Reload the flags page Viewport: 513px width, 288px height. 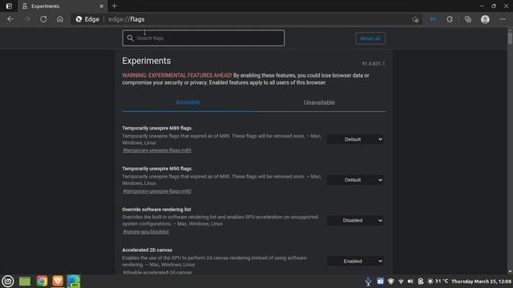[43, 19]
